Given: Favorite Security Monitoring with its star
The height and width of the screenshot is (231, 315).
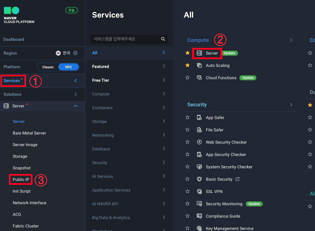Looking at the screenshot, I should 188,204.
